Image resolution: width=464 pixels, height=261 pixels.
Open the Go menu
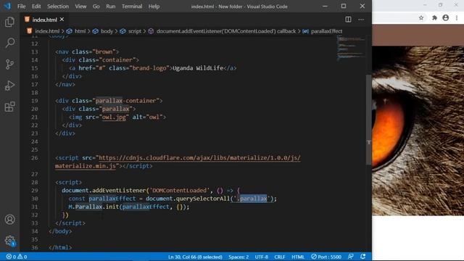(x=96, y=7)
